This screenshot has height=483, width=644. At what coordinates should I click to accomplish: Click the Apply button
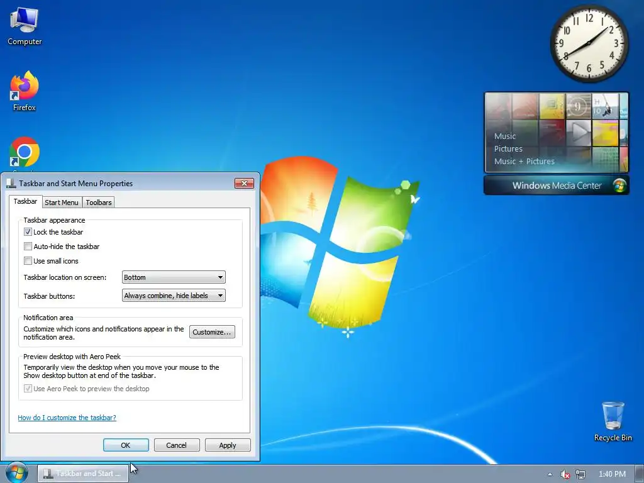[x=228, y=445]
